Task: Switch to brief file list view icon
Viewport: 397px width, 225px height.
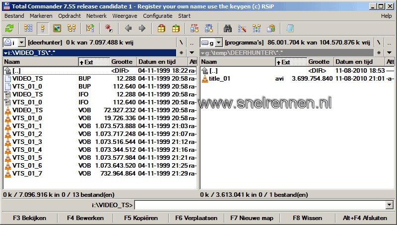Action: click(28, 28)
